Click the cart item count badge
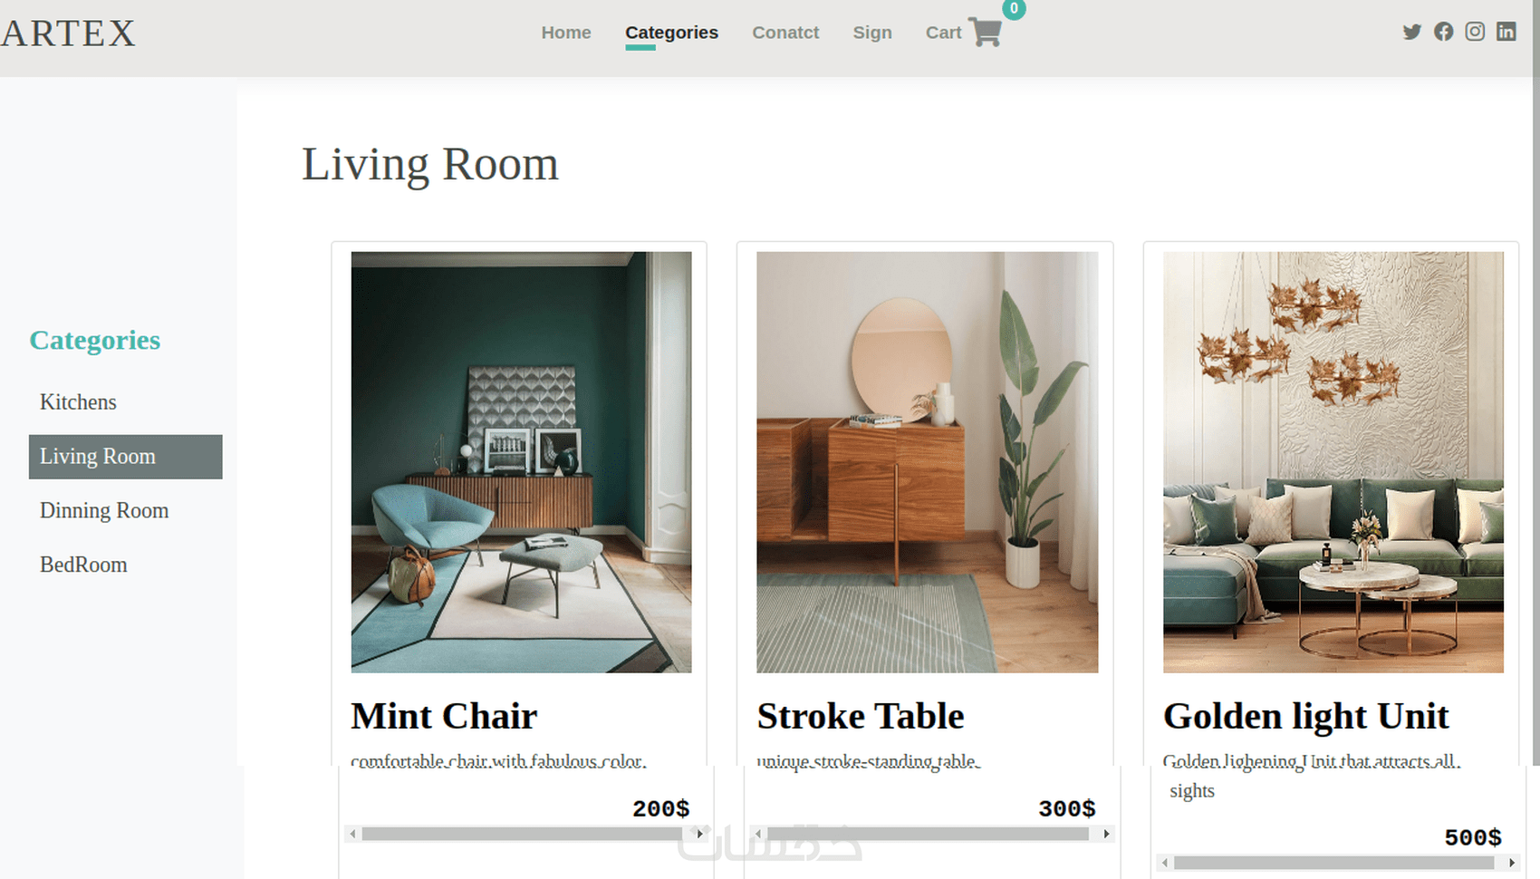Screen dimensions: 1540x879 coord(1014,8)
